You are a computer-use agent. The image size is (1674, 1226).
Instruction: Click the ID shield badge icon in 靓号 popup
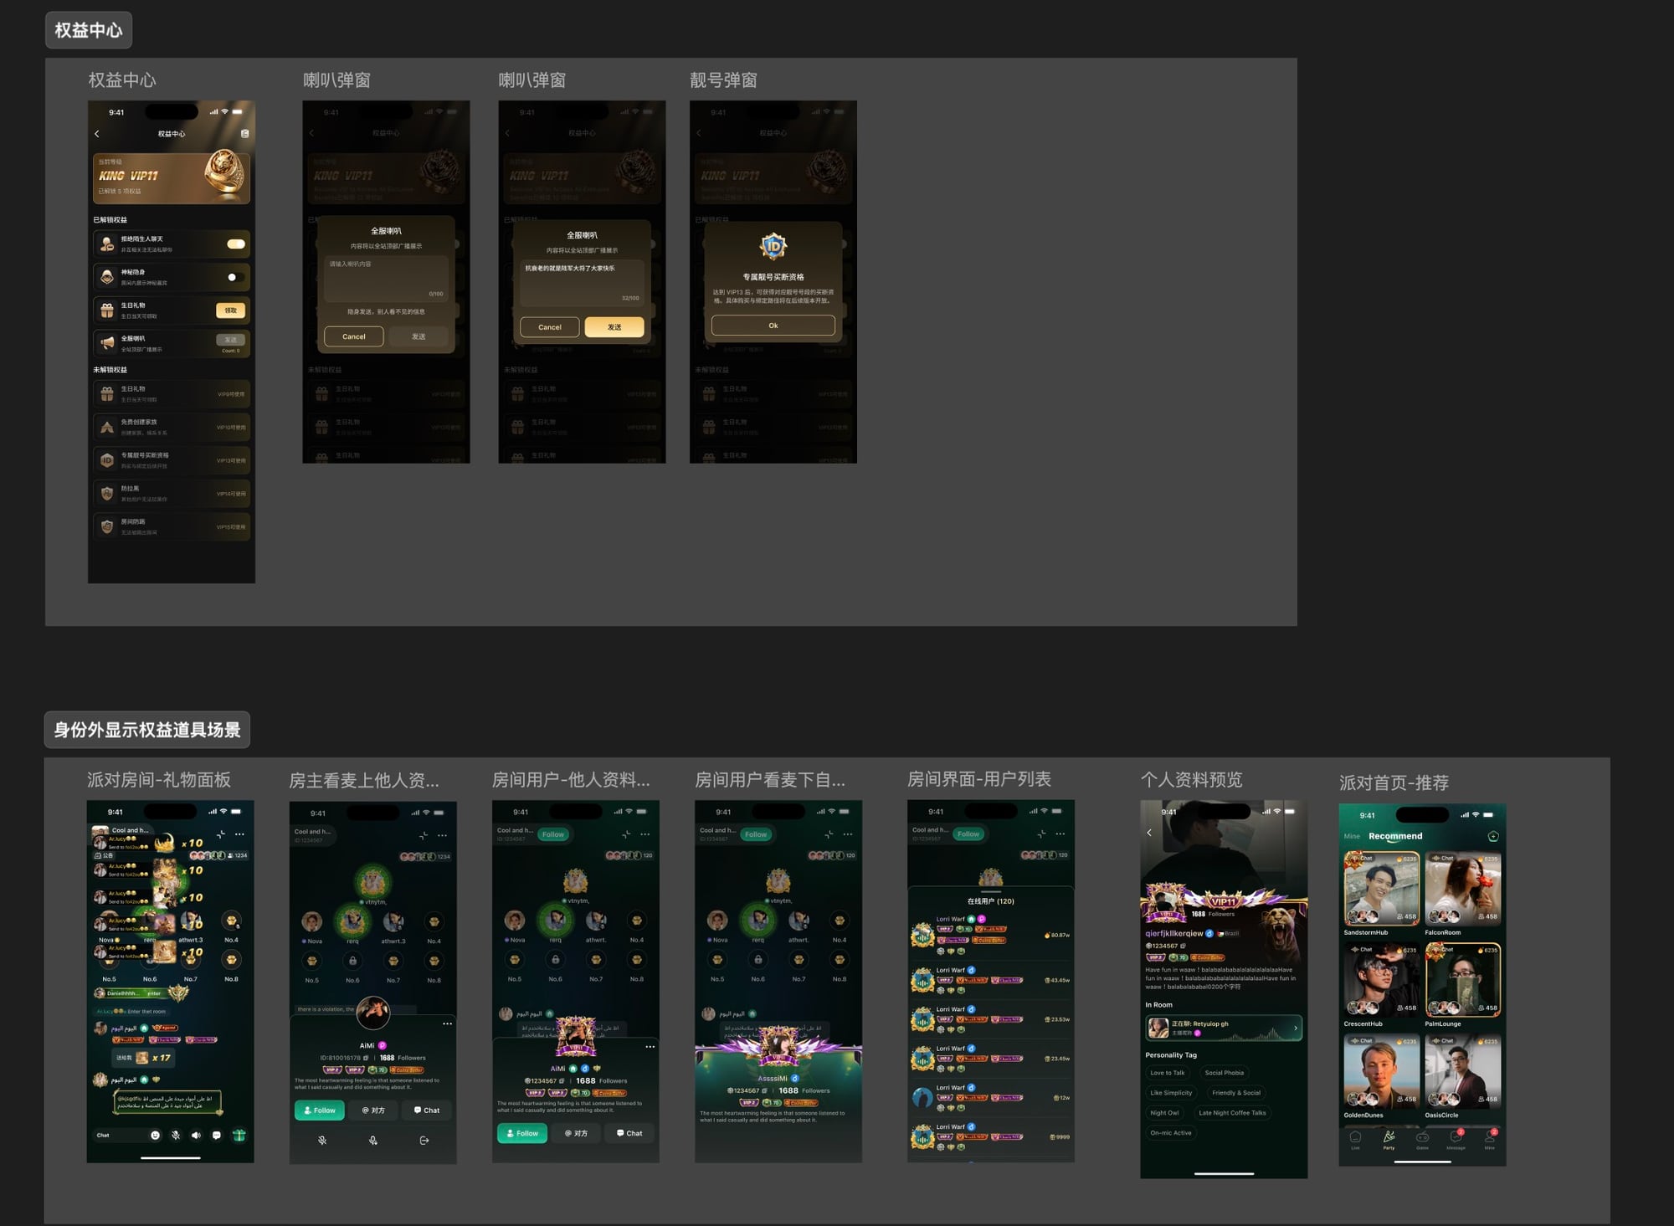click(x=773, y=246)
